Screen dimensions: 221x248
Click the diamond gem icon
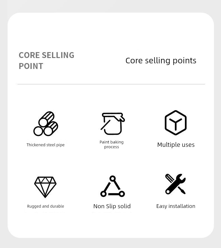(x=45, y=187)
